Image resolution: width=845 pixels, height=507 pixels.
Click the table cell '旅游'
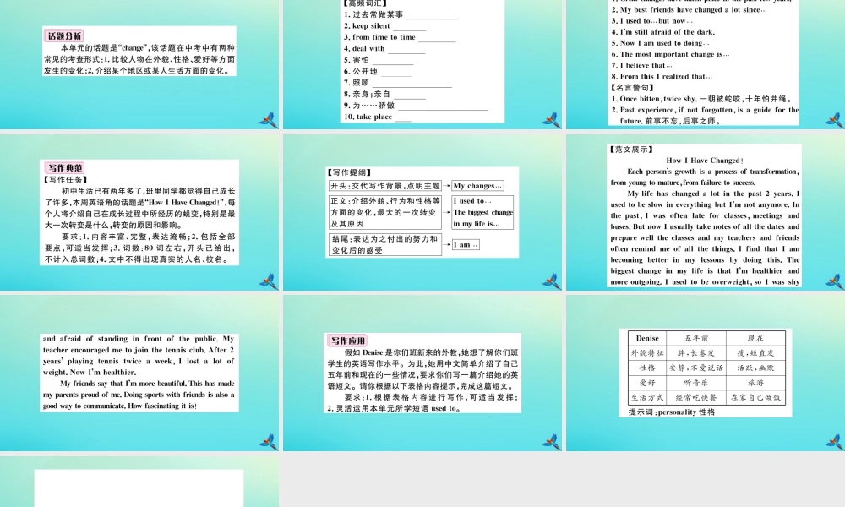(x=755, y=383)
